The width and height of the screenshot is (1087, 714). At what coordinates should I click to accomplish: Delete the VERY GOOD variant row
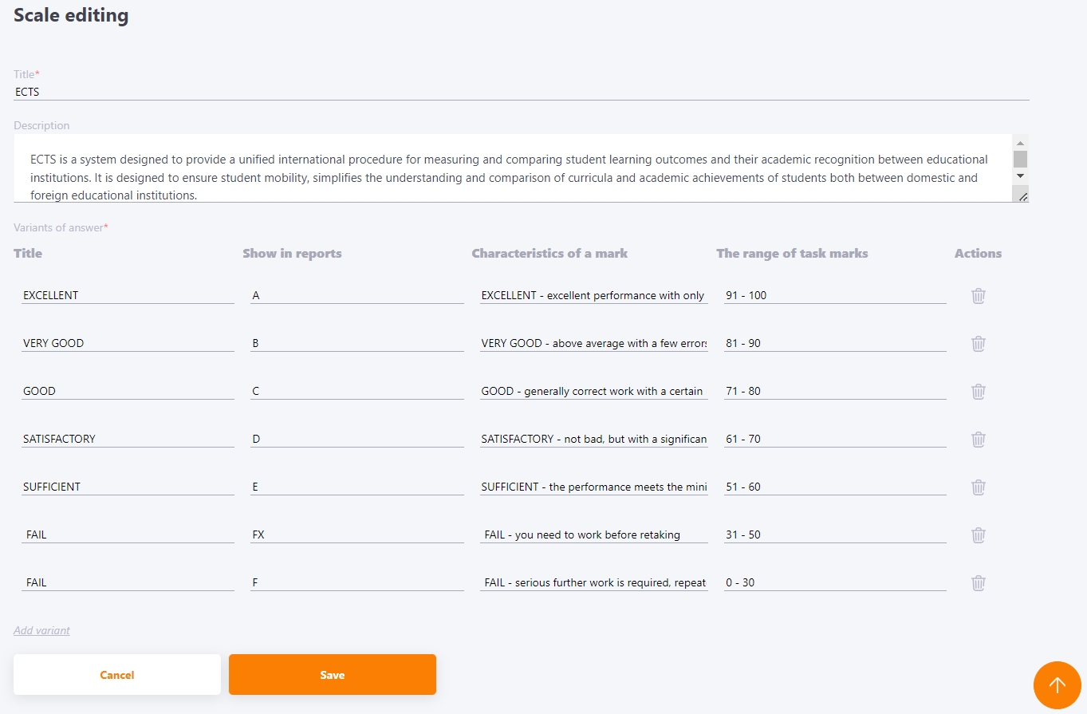(x=979, y=344)
